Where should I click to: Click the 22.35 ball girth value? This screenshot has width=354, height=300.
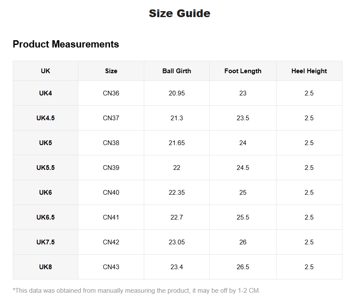(x=176, y=193)
